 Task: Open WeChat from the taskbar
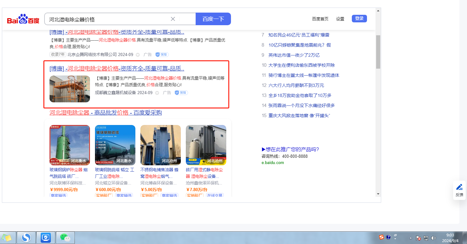[65, 237]
